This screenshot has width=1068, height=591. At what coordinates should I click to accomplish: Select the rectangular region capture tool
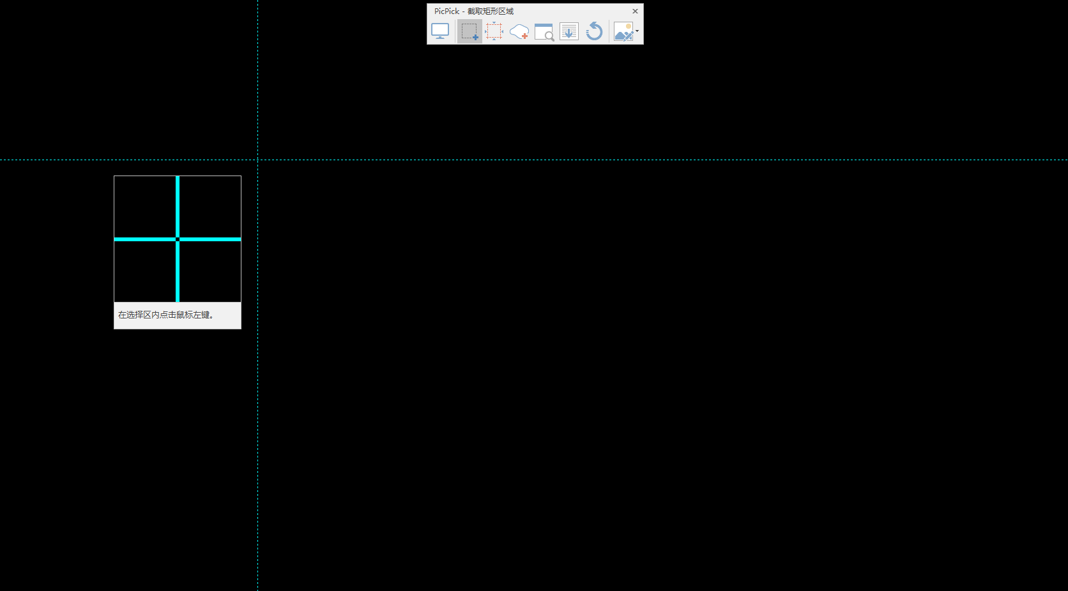[469, 31]
